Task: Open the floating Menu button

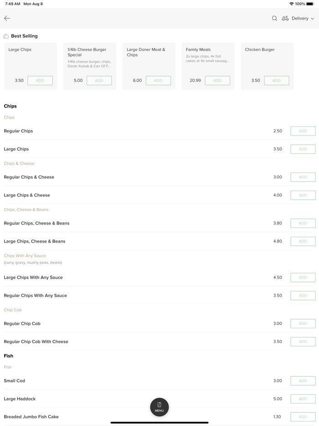Action: click(x=159, y=407)
